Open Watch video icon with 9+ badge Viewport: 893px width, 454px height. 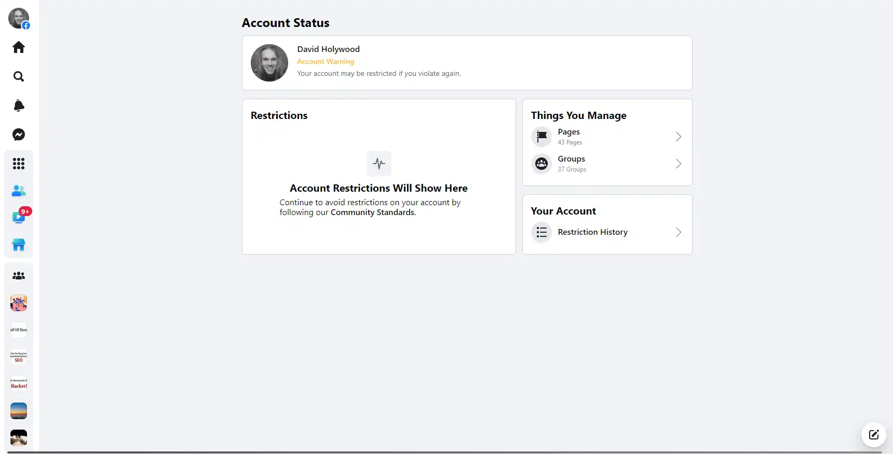19,217
